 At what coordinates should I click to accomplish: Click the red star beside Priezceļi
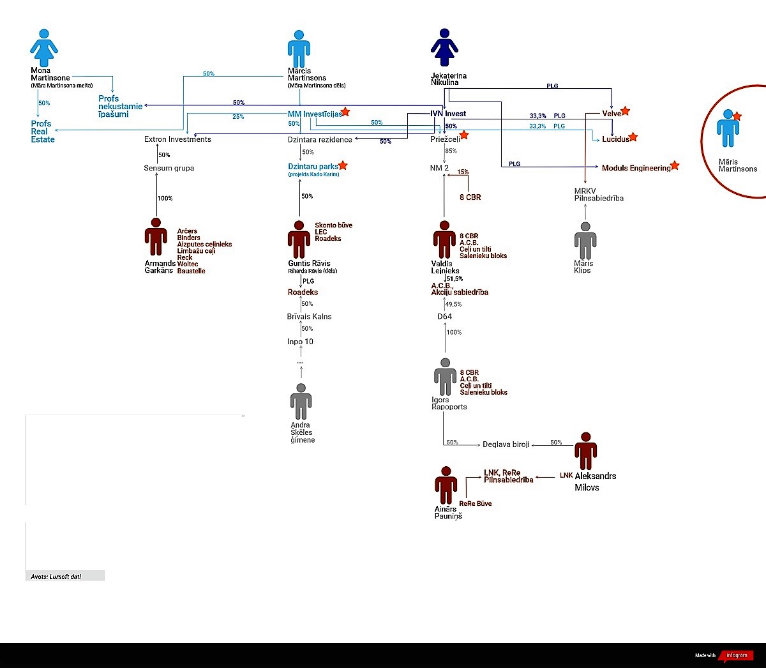tap(465, 135)
